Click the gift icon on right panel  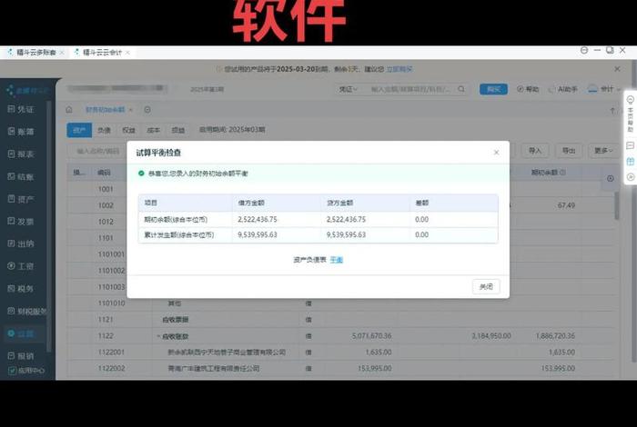click(630, 162)
